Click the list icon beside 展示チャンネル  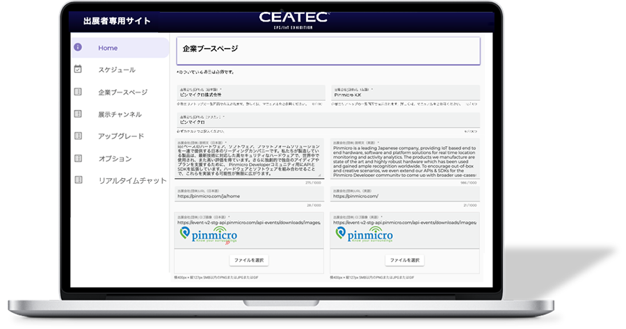pyautogui.click(x=78, y=114)
